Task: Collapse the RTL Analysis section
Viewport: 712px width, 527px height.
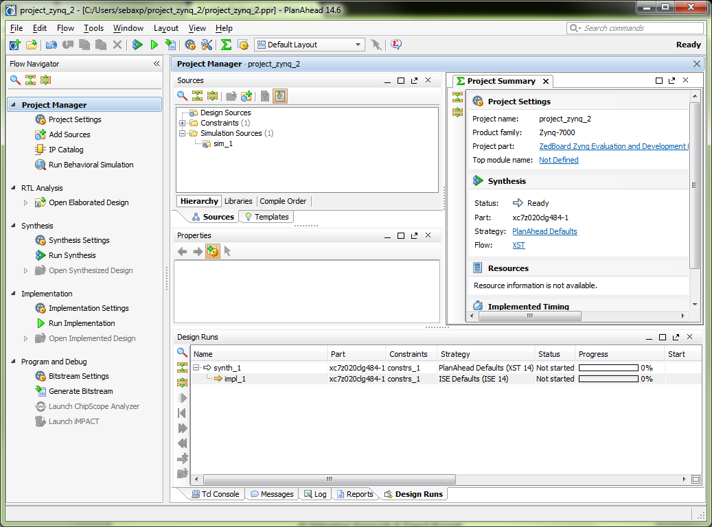Action: click(x=13, y=188)
